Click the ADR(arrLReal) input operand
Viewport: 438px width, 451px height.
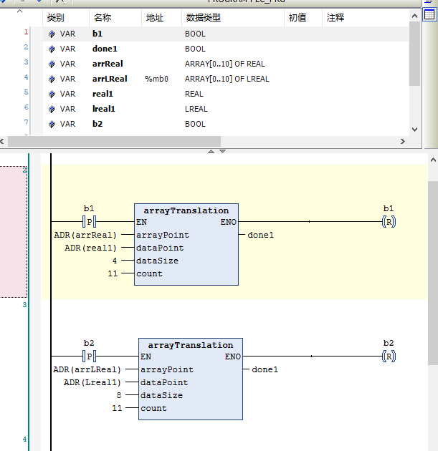click(87, 369)
